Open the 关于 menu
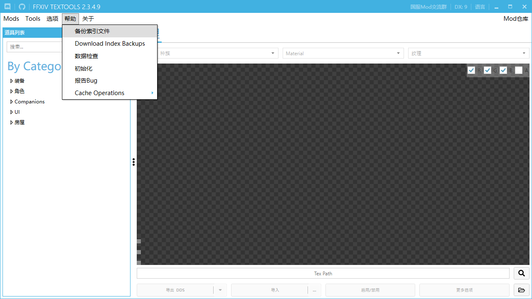 click(88, 19)
